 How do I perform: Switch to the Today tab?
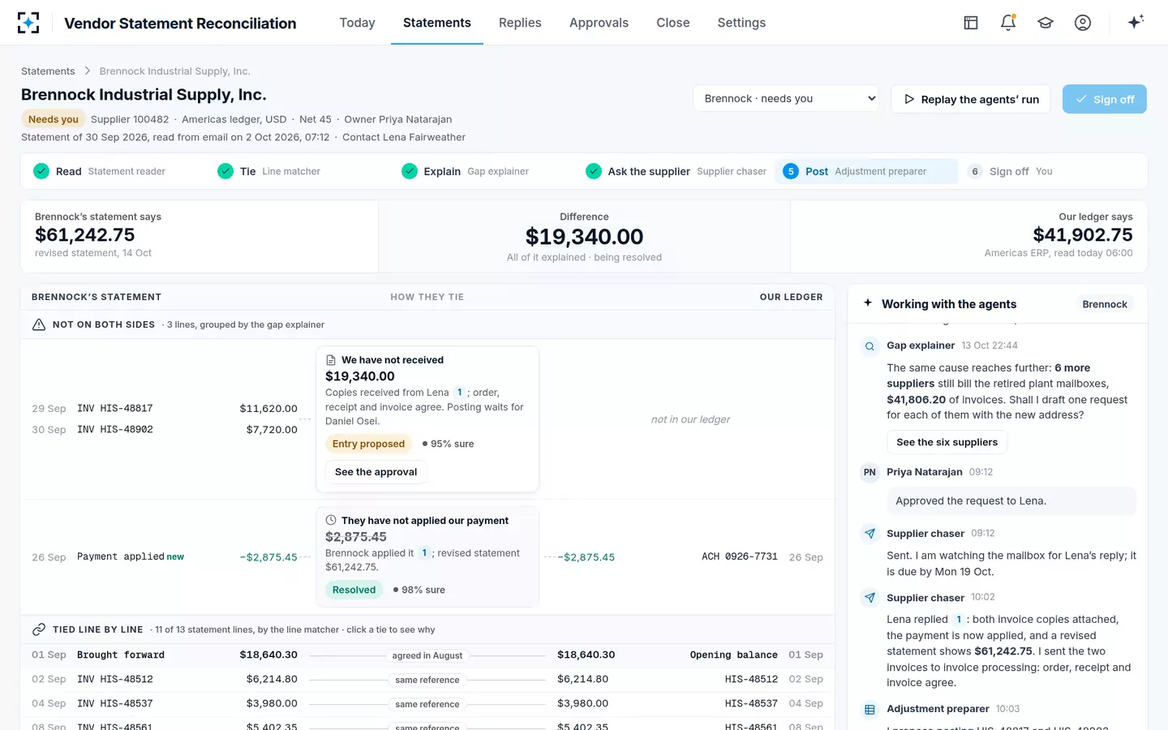[x=358, y=23]
